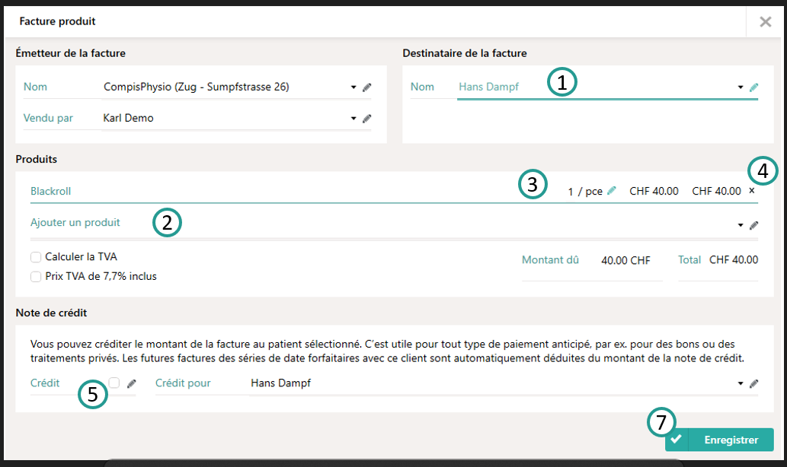The width and height of the screenshot is (787, 467).
Task: Open the issuer Nom dropdown
Action: (x=352, y=87)
